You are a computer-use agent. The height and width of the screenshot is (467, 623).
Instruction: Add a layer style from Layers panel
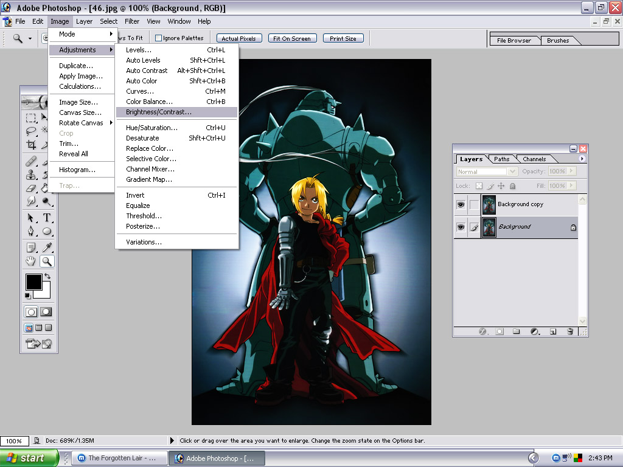point(482,331)
